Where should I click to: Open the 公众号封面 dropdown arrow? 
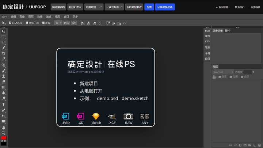(x=122, y=7)
